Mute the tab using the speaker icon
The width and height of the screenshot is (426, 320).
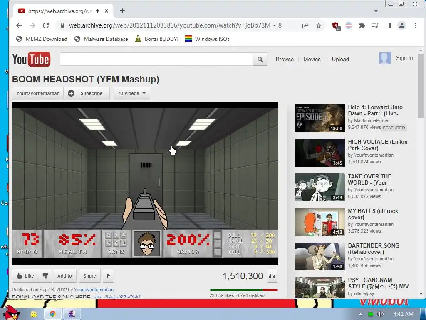(x=97, y=11)
